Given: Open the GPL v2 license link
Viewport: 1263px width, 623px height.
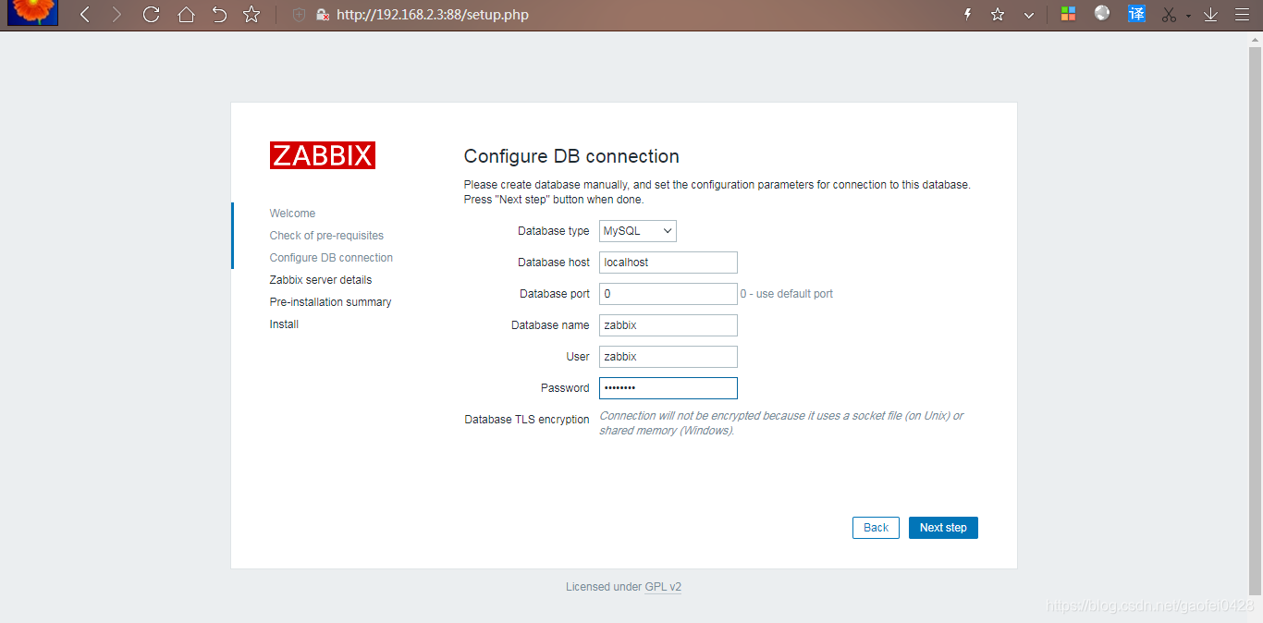Looking at the screenshot, I should pos(663,587).
